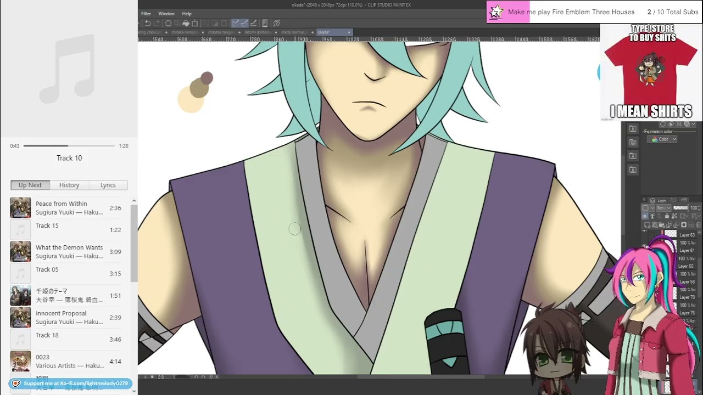The width and height of the screenshot is (703, 395).
Task: Click the lighthouse reference layer icon
Action: 652,216
